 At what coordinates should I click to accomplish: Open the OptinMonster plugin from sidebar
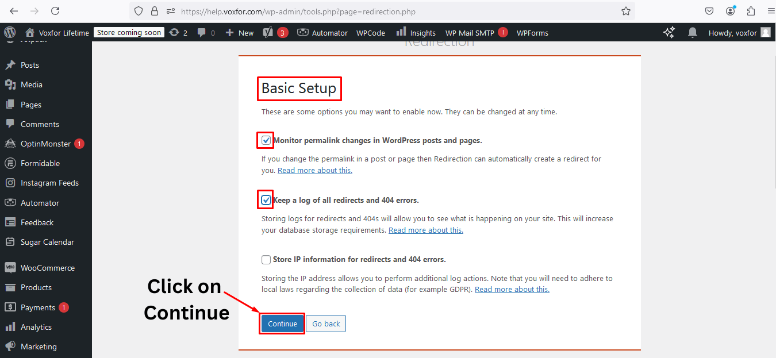[44, 143]
